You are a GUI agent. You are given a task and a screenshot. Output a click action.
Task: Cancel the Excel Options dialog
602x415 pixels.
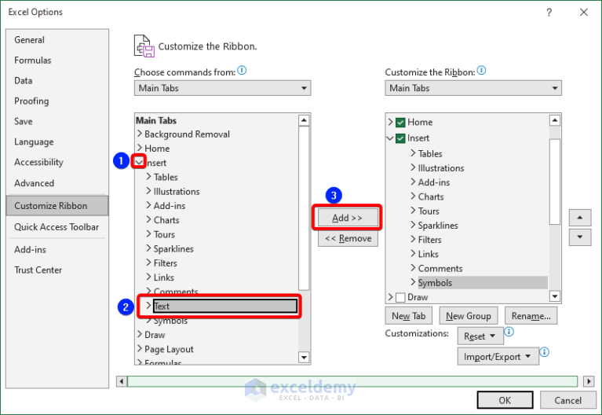tap(567, 400)
